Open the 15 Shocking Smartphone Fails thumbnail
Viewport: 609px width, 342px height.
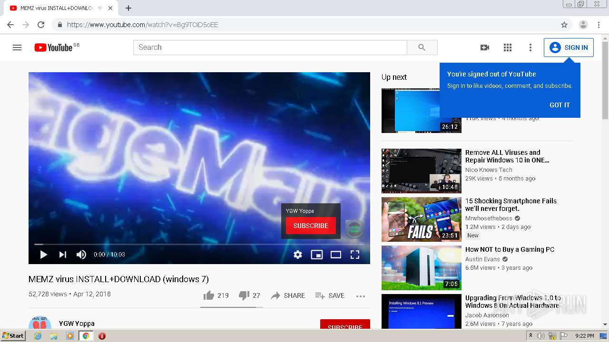tap(422, 219)
